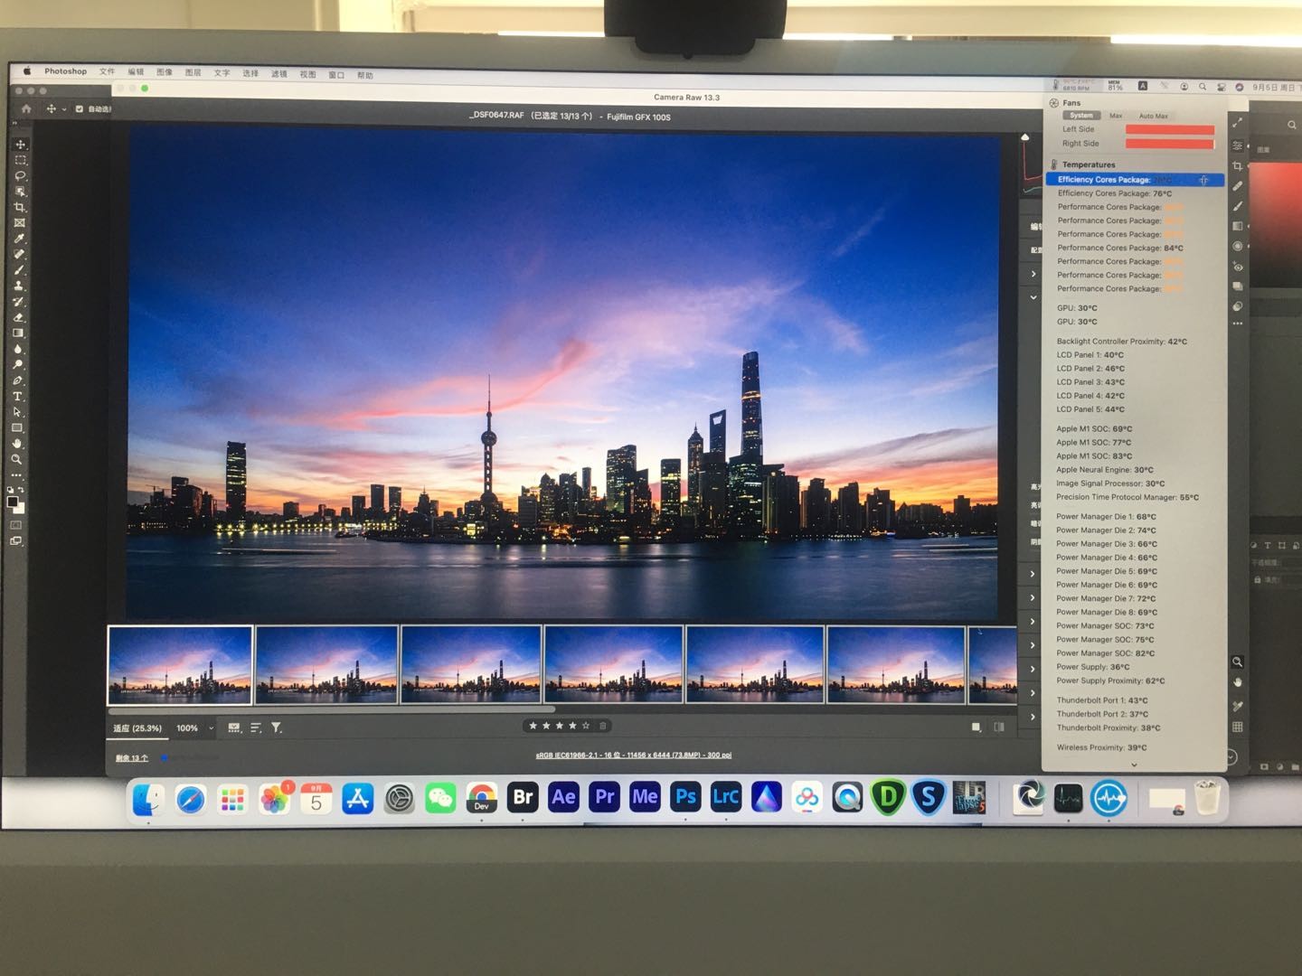Select the Eraser tool

20,317
